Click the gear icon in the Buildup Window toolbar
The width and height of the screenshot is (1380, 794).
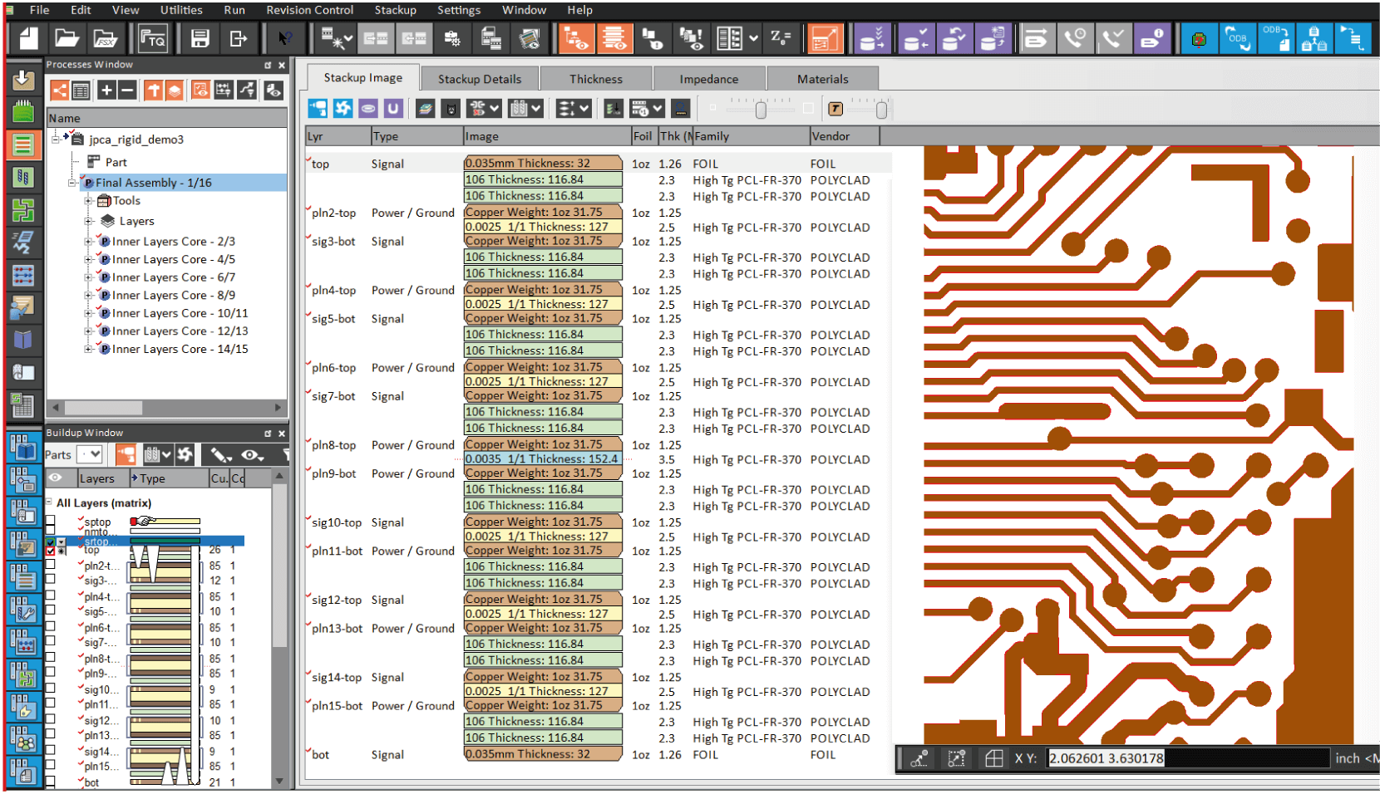tap(185, 454)
